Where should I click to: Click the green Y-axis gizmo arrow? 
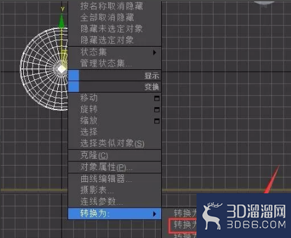tap(61, 21)
